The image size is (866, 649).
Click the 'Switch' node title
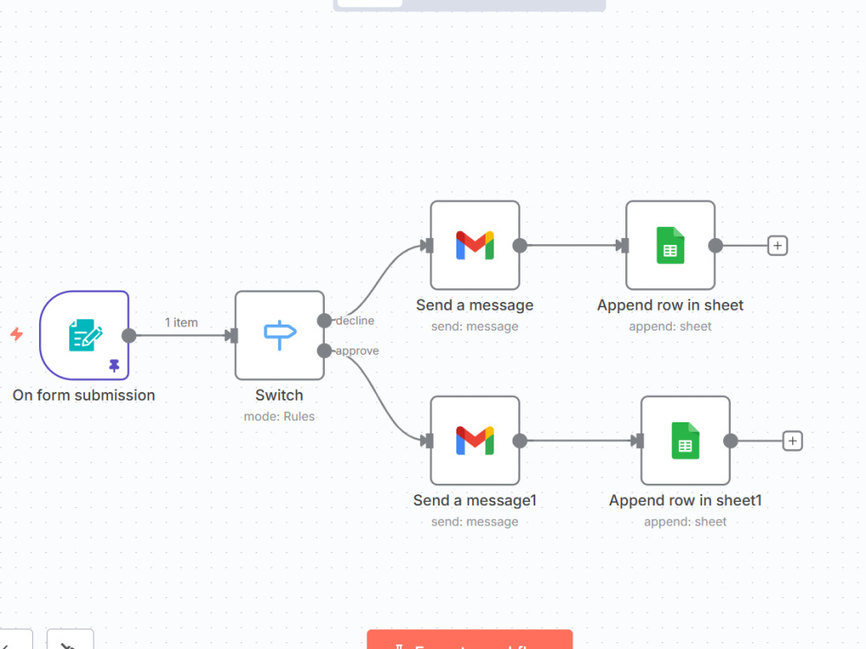[x=280, y=395]
